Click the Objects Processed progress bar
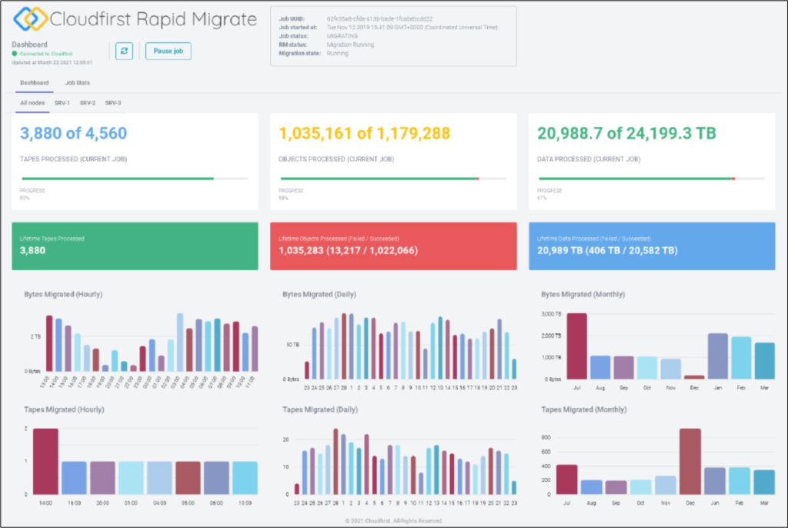This screenshot has width=788, height=528. (x=392, y=179)
